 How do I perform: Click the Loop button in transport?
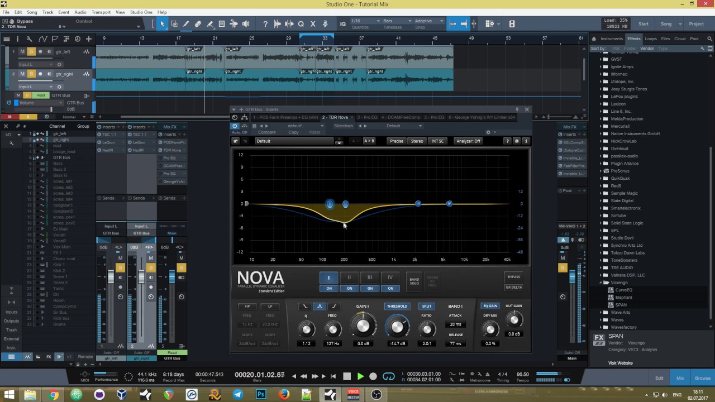click(x=389, y=376)
